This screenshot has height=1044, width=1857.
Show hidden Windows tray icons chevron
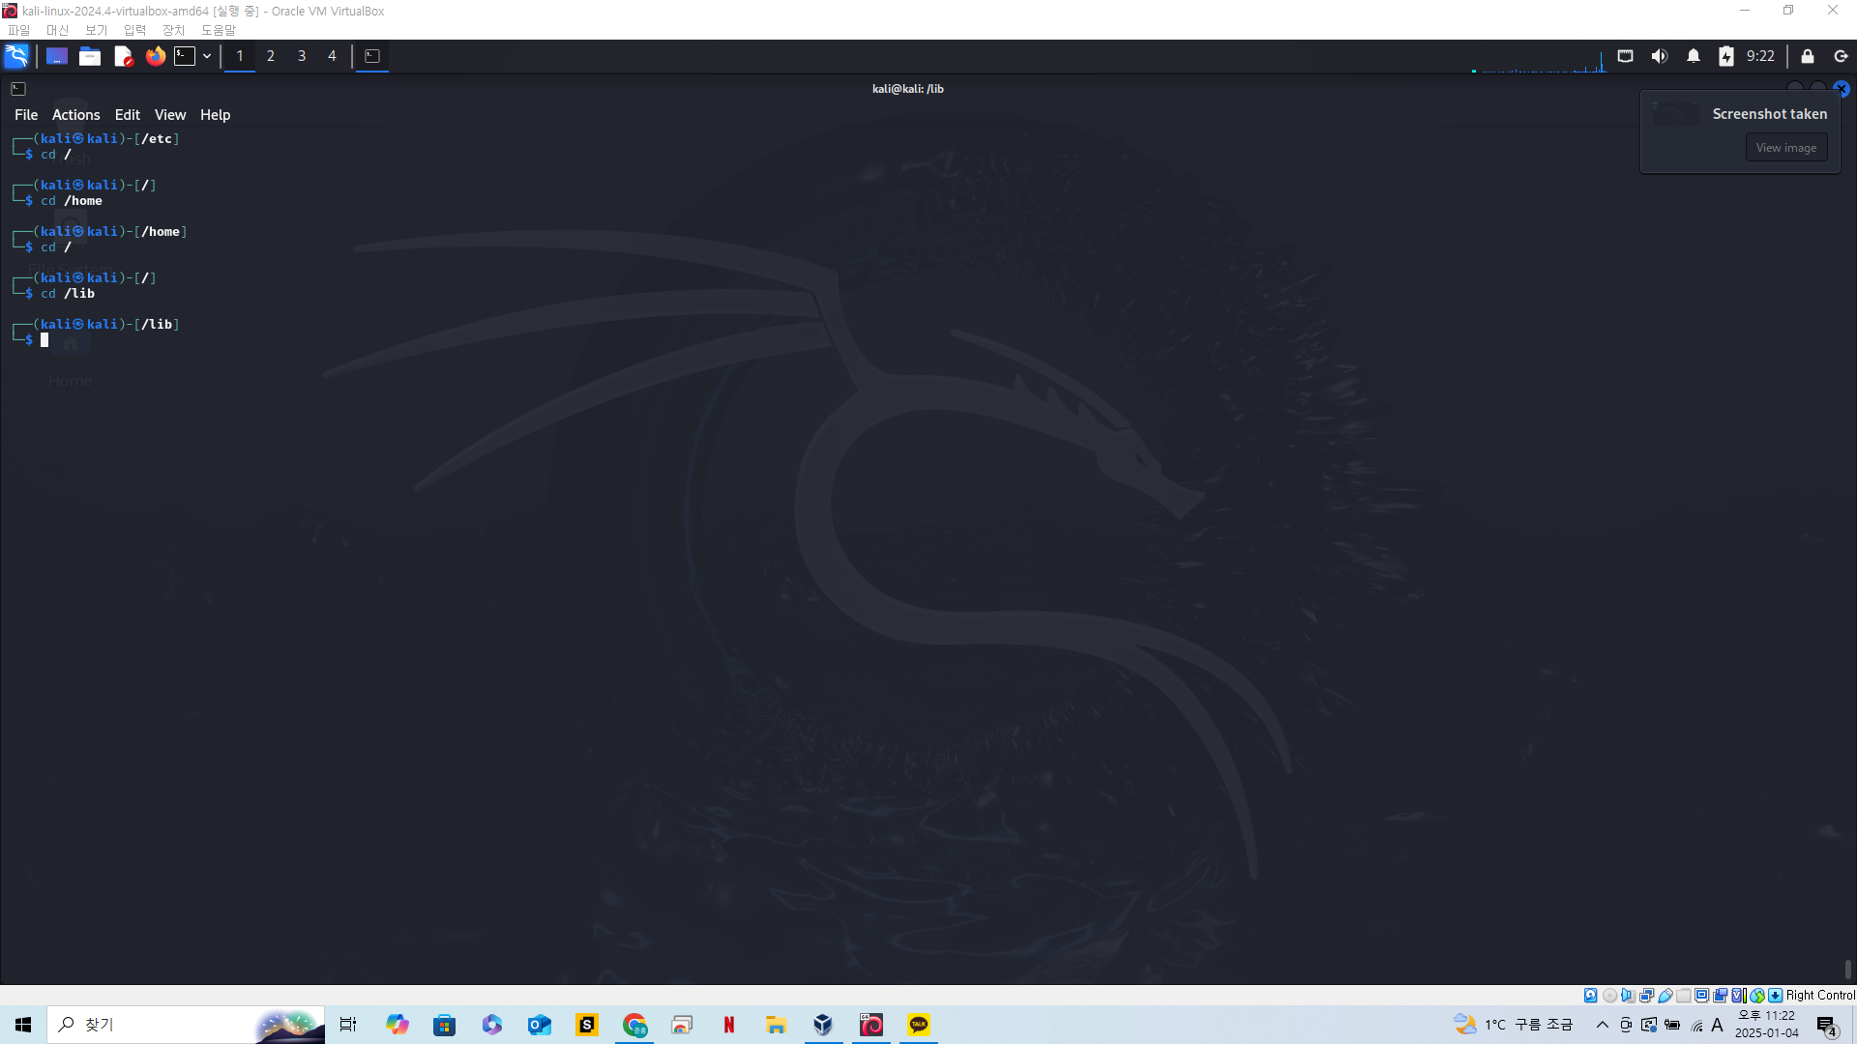(1603, 1025)
